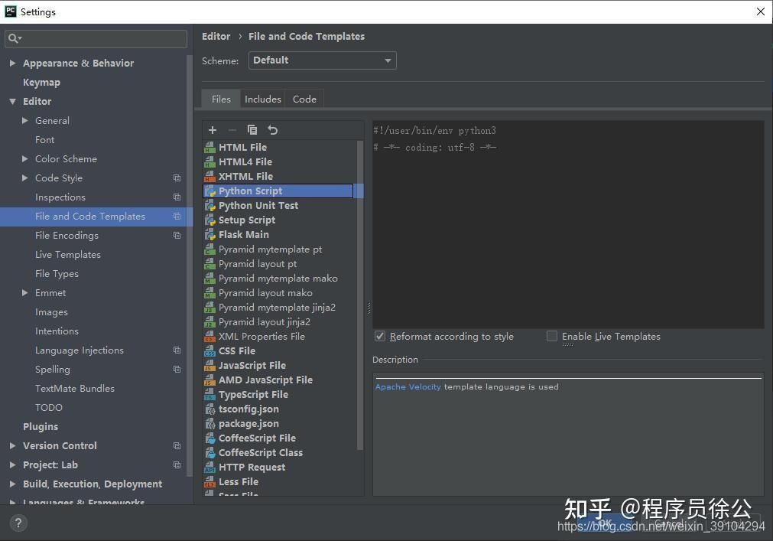The height and width of the screenshot is (541, 773).
Task: Open help via the question mark icon
Action: coord(17,523)
